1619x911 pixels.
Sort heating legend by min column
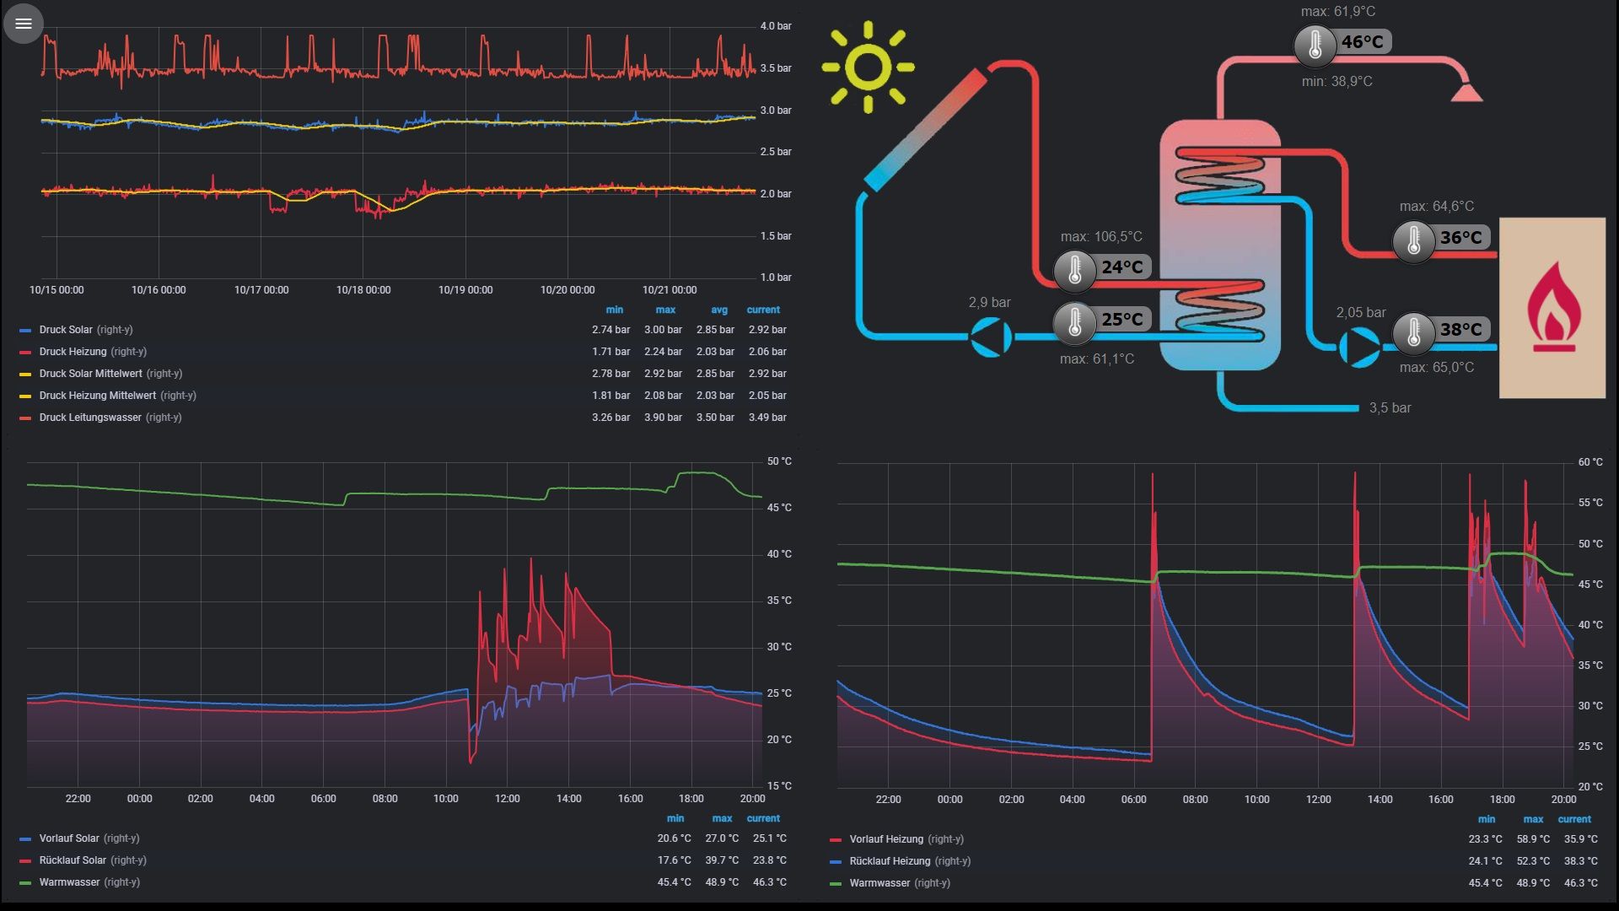[1487, 819]
